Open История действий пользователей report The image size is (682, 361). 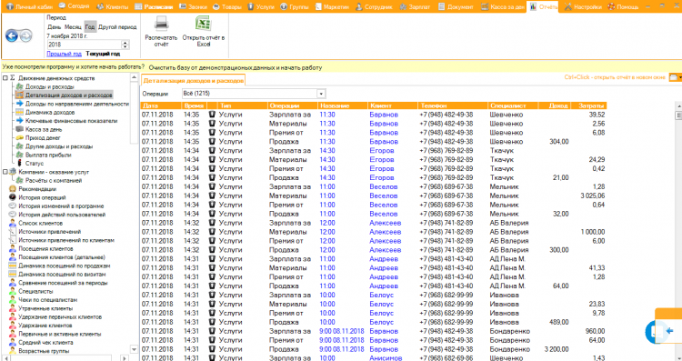(62, 214)
